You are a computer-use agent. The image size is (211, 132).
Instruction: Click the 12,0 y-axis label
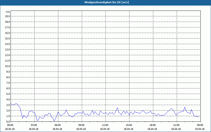pyautogui.click(x=7, y=55)
